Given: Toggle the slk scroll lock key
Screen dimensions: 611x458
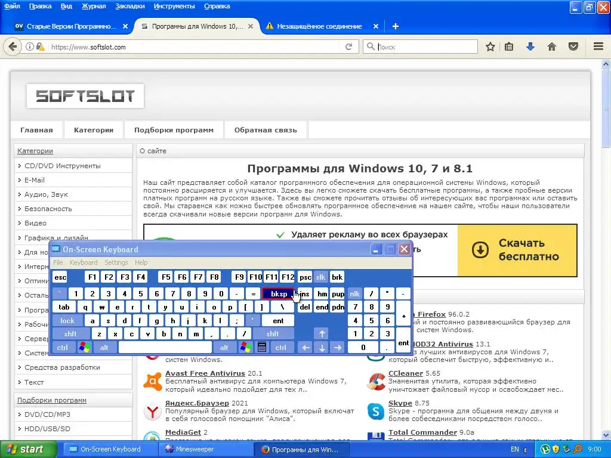Looking at the screenshot, I should pyautogui.click(x=320, y=277).
